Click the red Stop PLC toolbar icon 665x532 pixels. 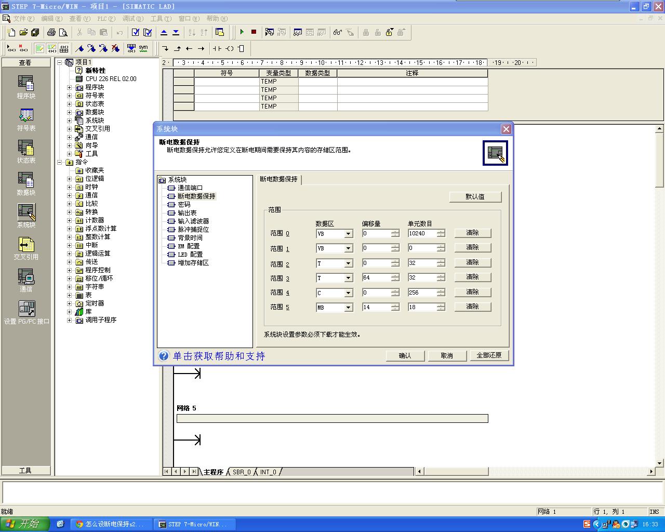point(254,32)
